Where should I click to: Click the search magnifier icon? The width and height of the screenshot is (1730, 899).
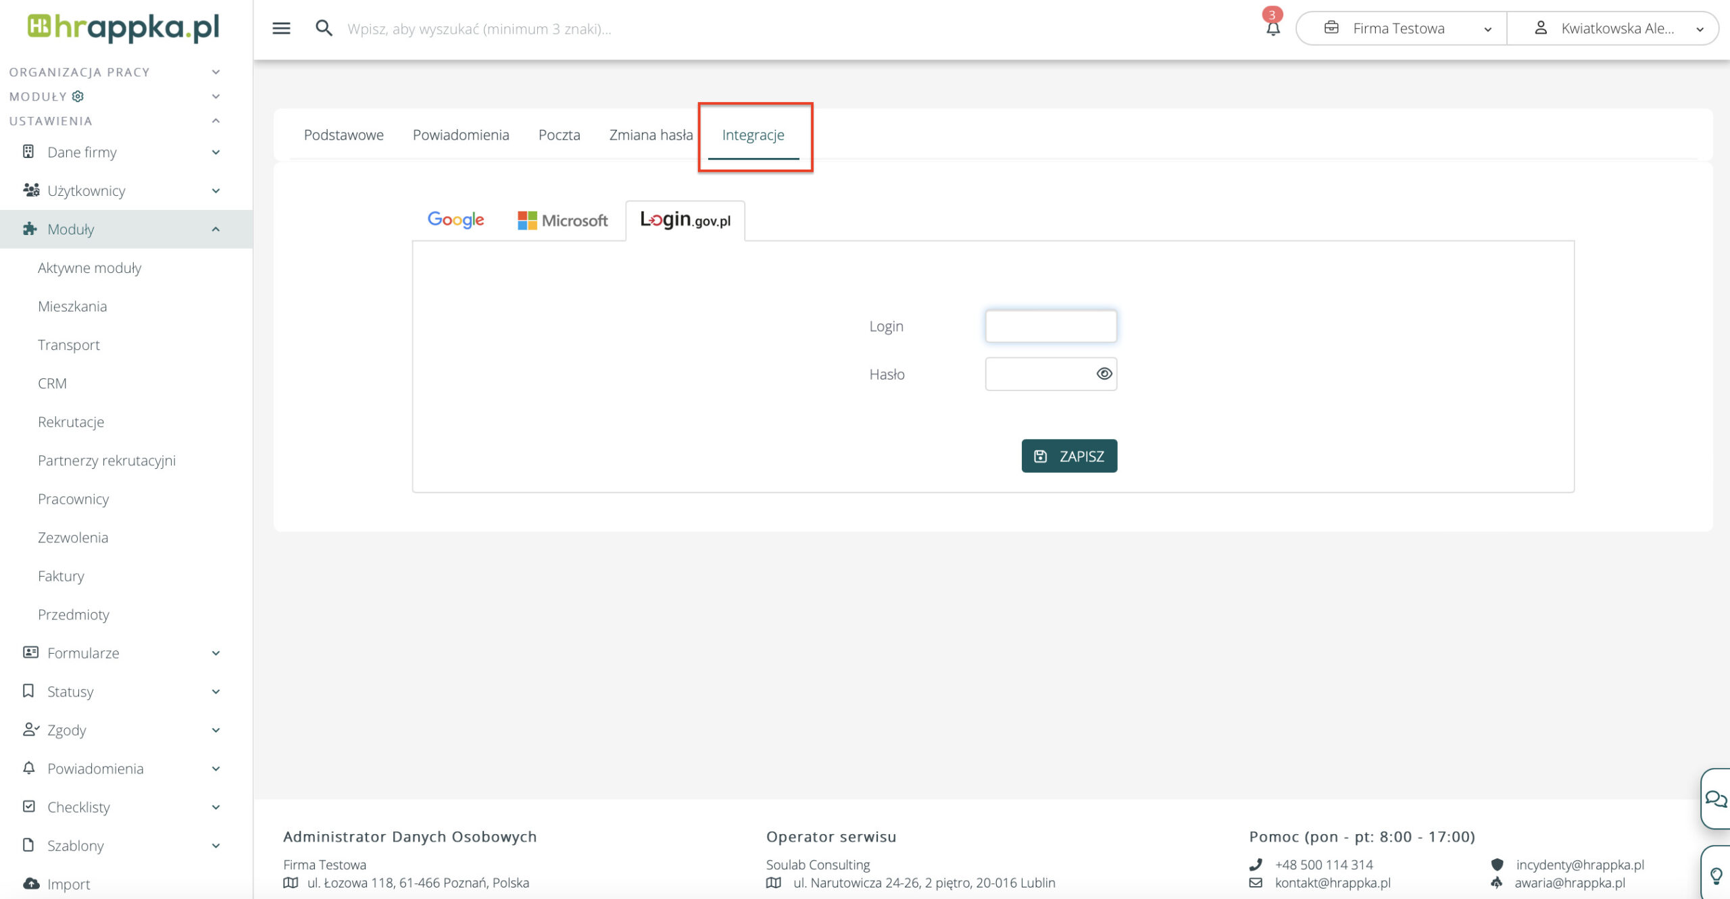point(324,28)
